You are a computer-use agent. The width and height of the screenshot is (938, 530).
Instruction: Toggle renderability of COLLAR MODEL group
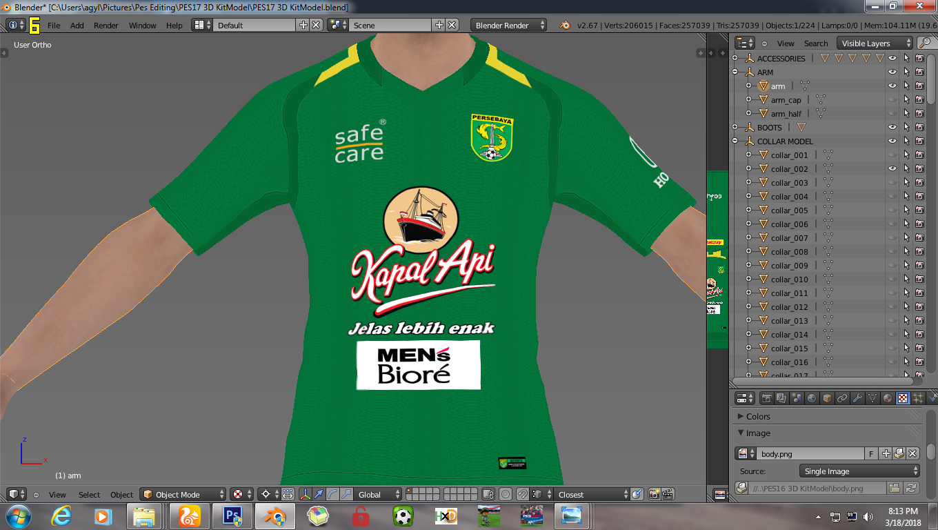(919, 141)
